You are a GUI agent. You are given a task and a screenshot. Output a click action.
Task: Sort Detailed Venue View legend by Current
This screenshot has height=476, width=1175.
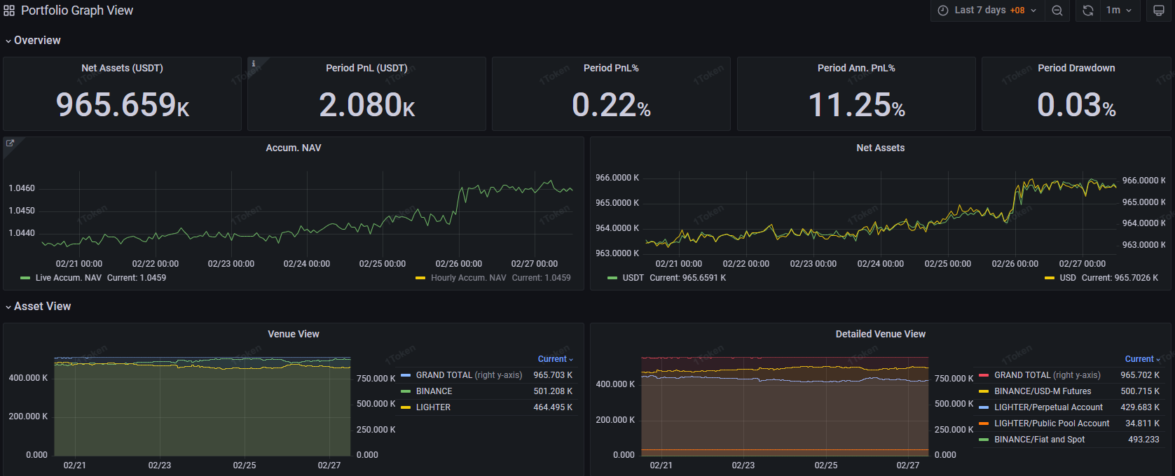click(x=1142, y=359)
